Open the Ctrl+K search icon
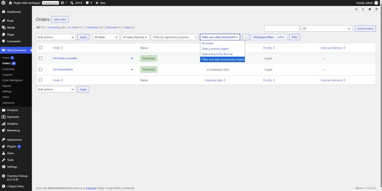Screen dimensions: 382x191 pyautogui.click(x=72, y=3)
